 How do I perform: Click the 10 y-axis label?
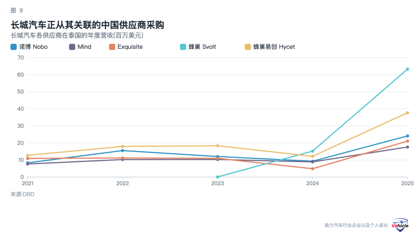pos(21,160)
